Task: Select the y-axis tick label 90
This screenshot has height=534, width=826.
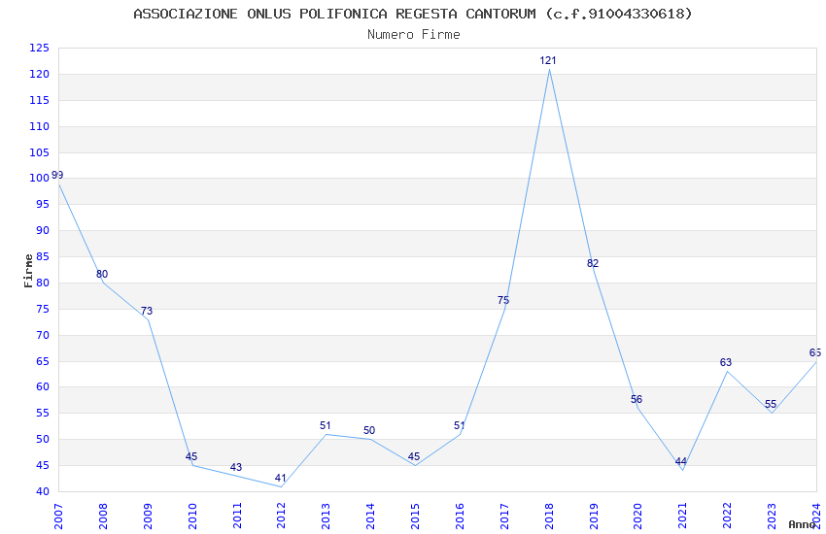Action: (x=43, y=230)
